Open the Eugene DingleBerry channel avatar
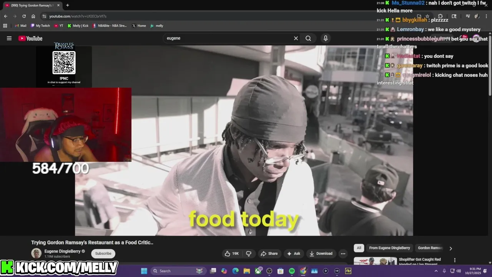This screenshot has height=277, width=492. click(36, 253)
